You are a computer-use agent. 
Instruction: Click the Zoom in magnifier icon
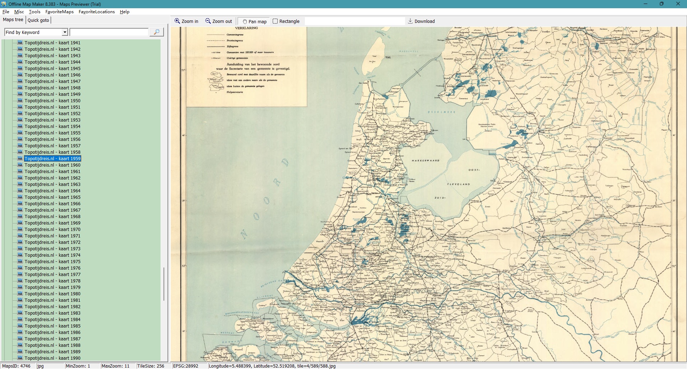click(177, 21)
